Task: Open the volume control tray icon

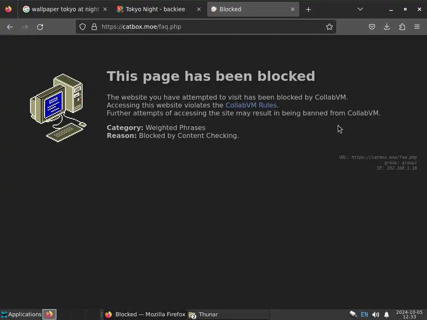Action: (376, 315)
